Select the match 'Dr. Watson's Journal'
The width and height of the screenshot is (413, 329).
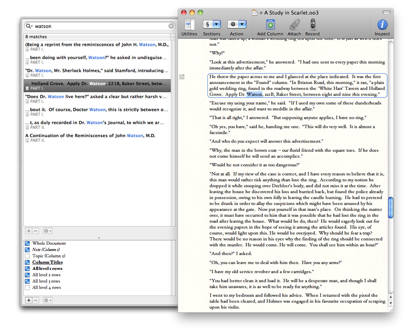coord(97,125)
